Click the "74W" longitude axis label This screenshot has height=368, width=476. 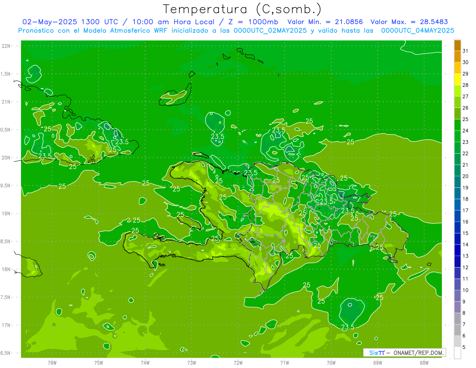coord(145,362)
